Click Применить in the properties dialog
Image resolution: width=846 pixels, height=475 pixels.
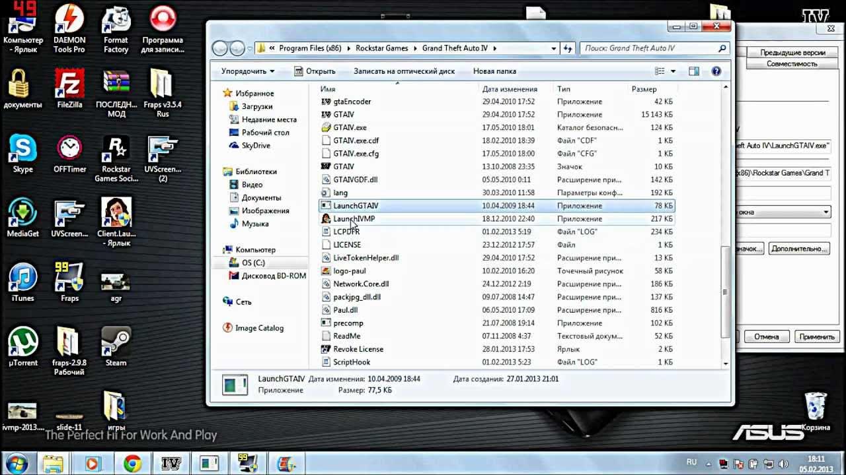[817, 336]
